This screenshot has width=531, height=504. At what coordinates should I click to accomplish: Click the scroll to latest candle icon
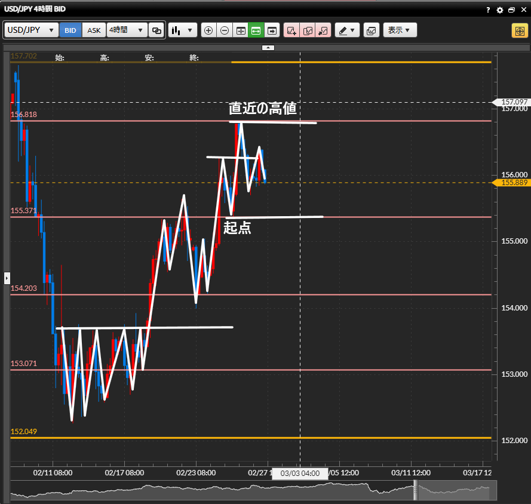coord(272,30)
